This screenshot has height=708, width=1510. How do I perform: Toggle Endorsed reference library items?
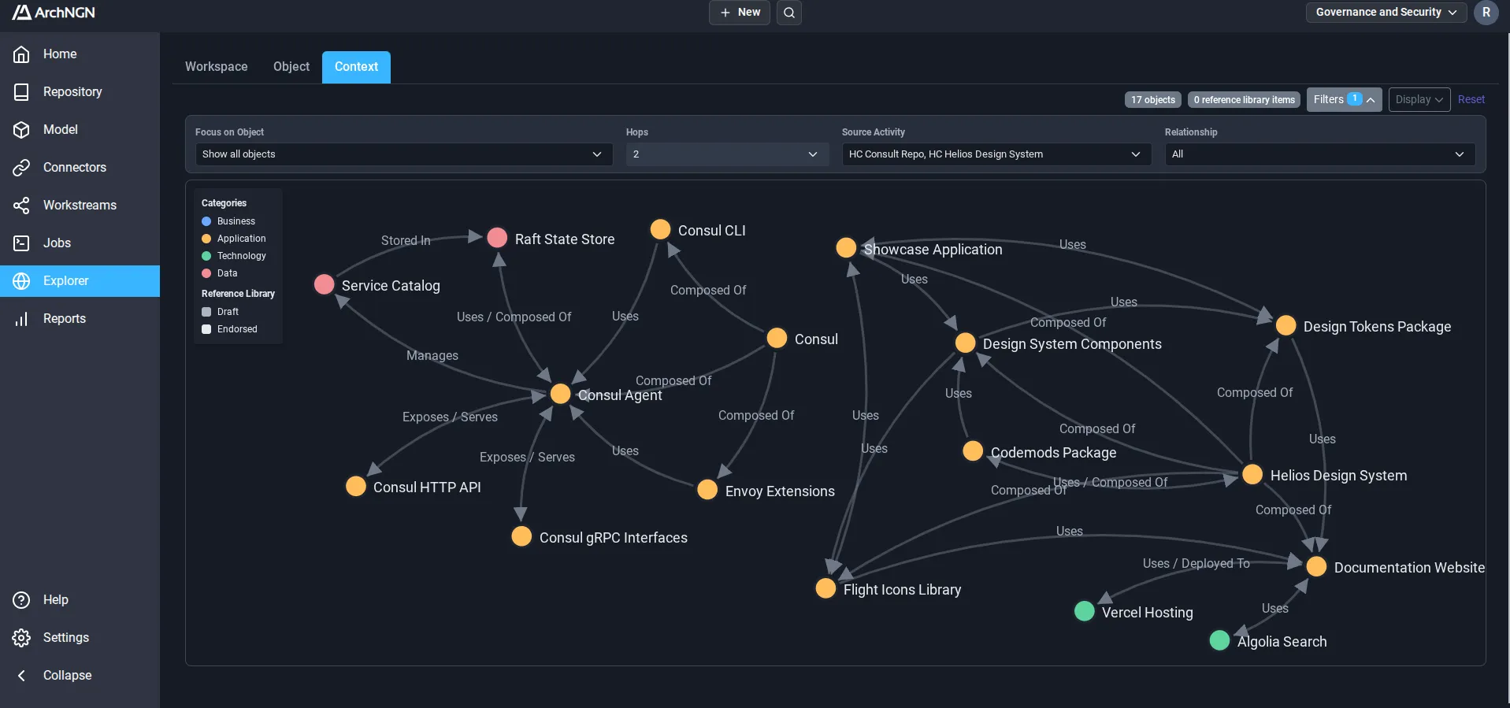[x=230, y=329]
